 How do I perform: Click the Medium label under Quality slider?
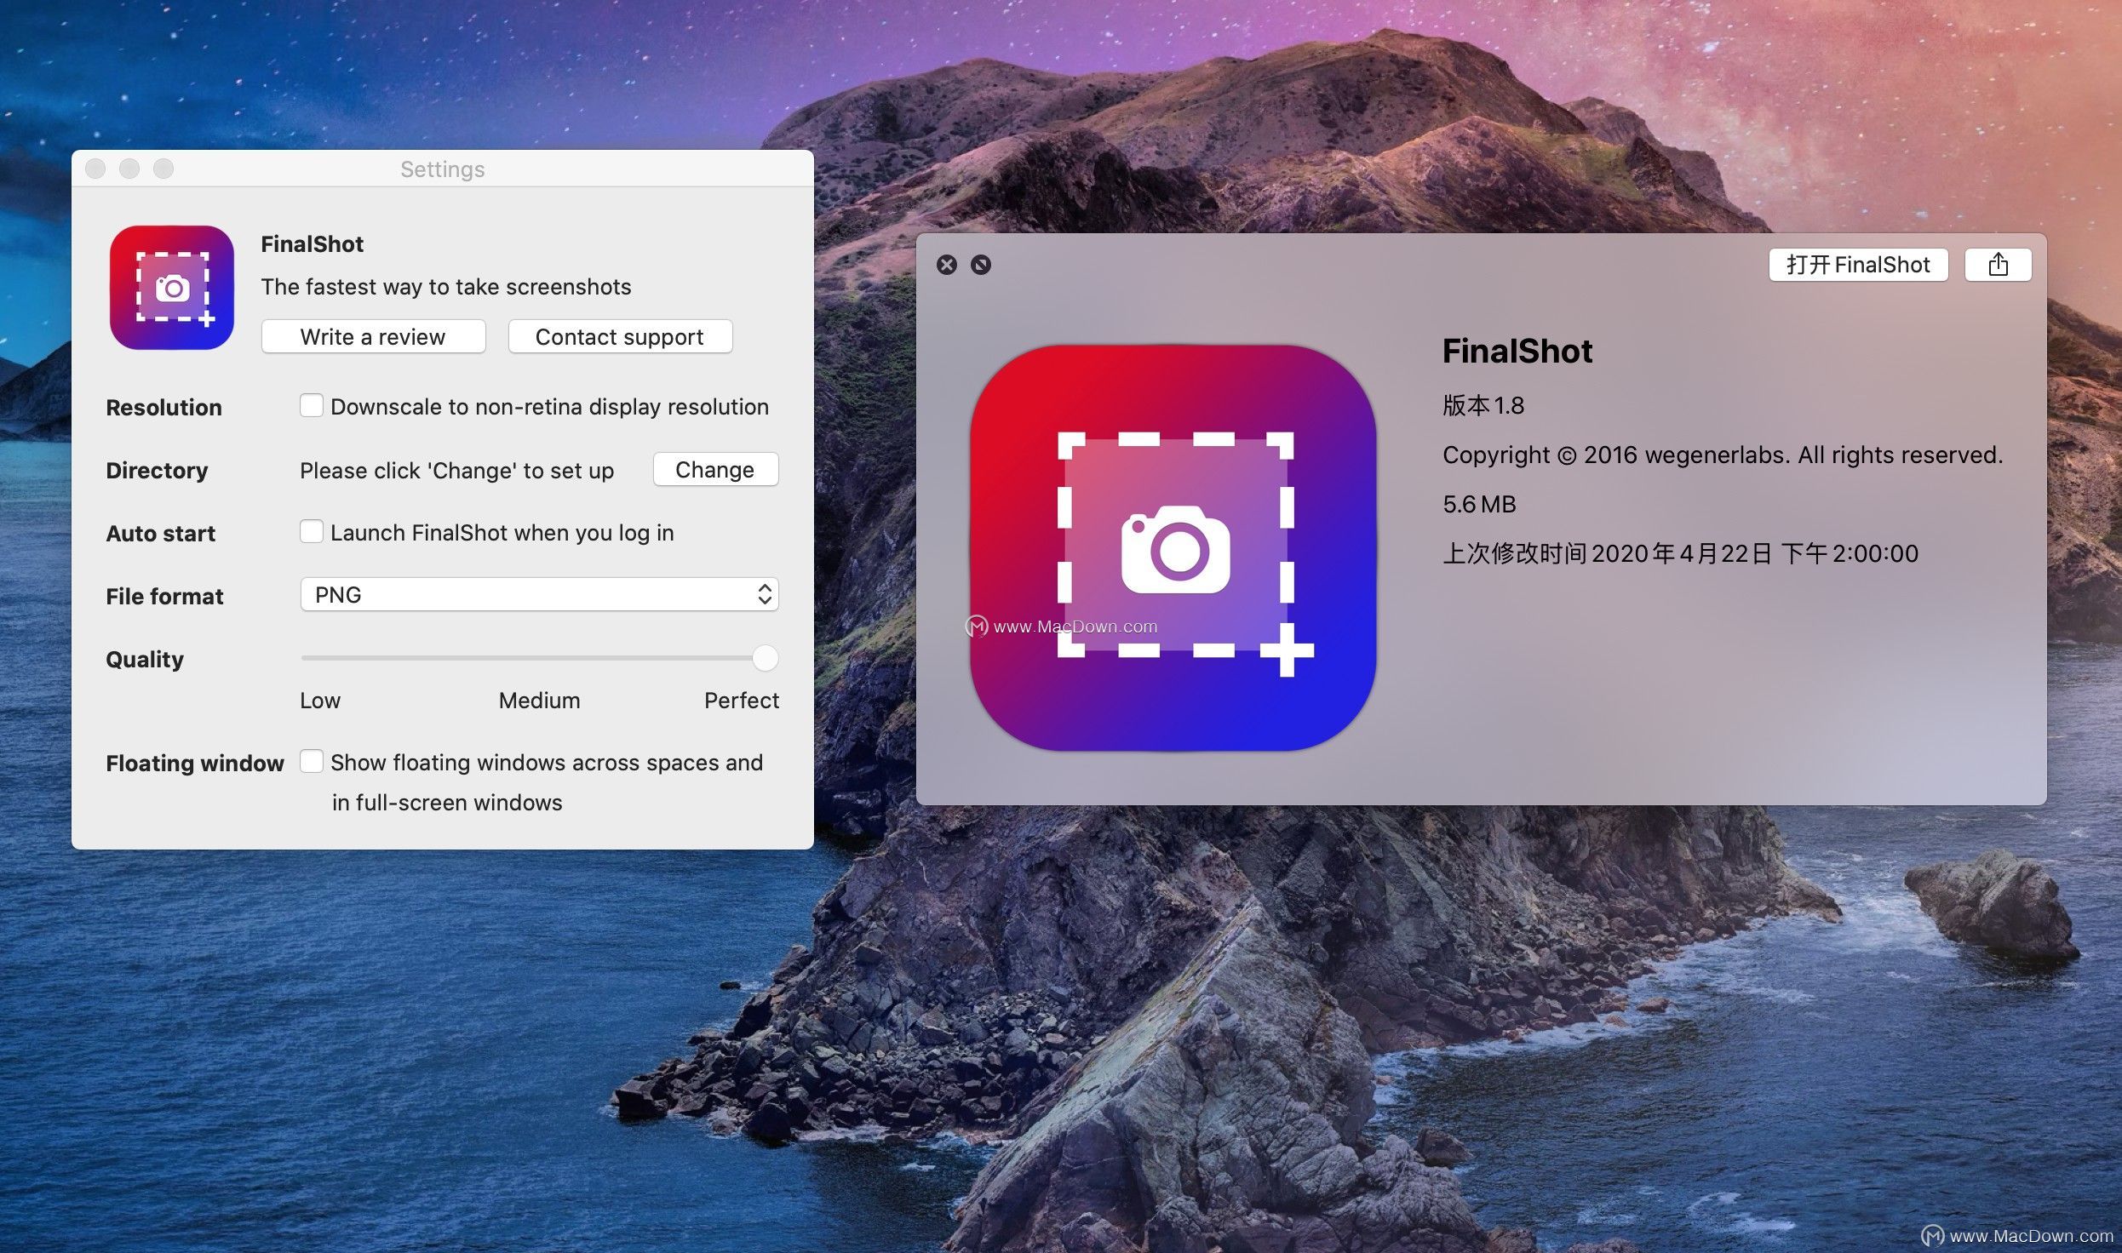coord(539,701)
